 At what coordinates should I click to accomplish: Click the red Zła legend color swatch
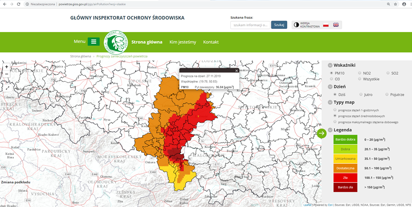pos(345,177)
